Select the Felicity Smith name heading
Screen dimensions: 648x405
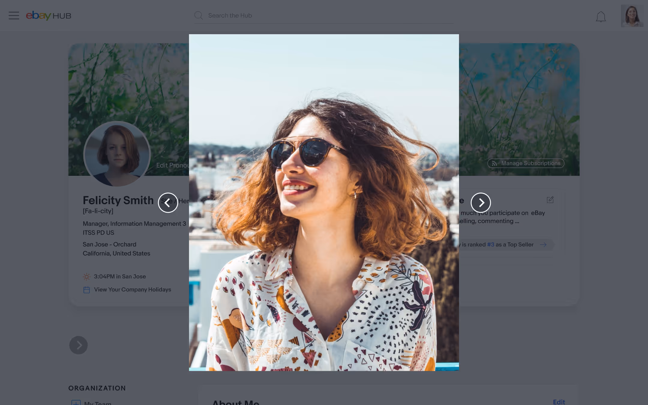[118, 200]
